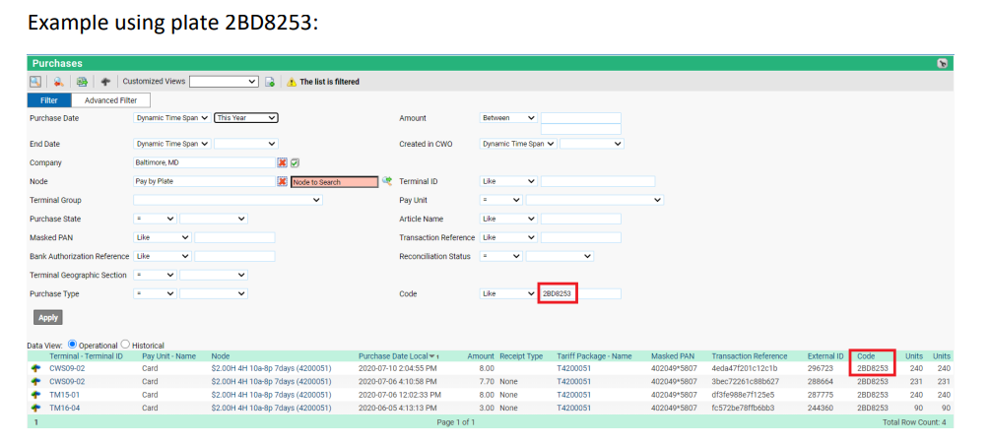Open the Terminal ID Like operator dropdown

508,181
